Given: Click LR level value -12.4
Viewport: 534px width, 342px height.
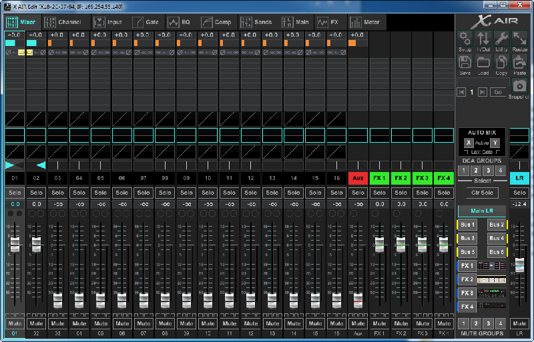Looking at the screenshot, I should tap(519, 204).
